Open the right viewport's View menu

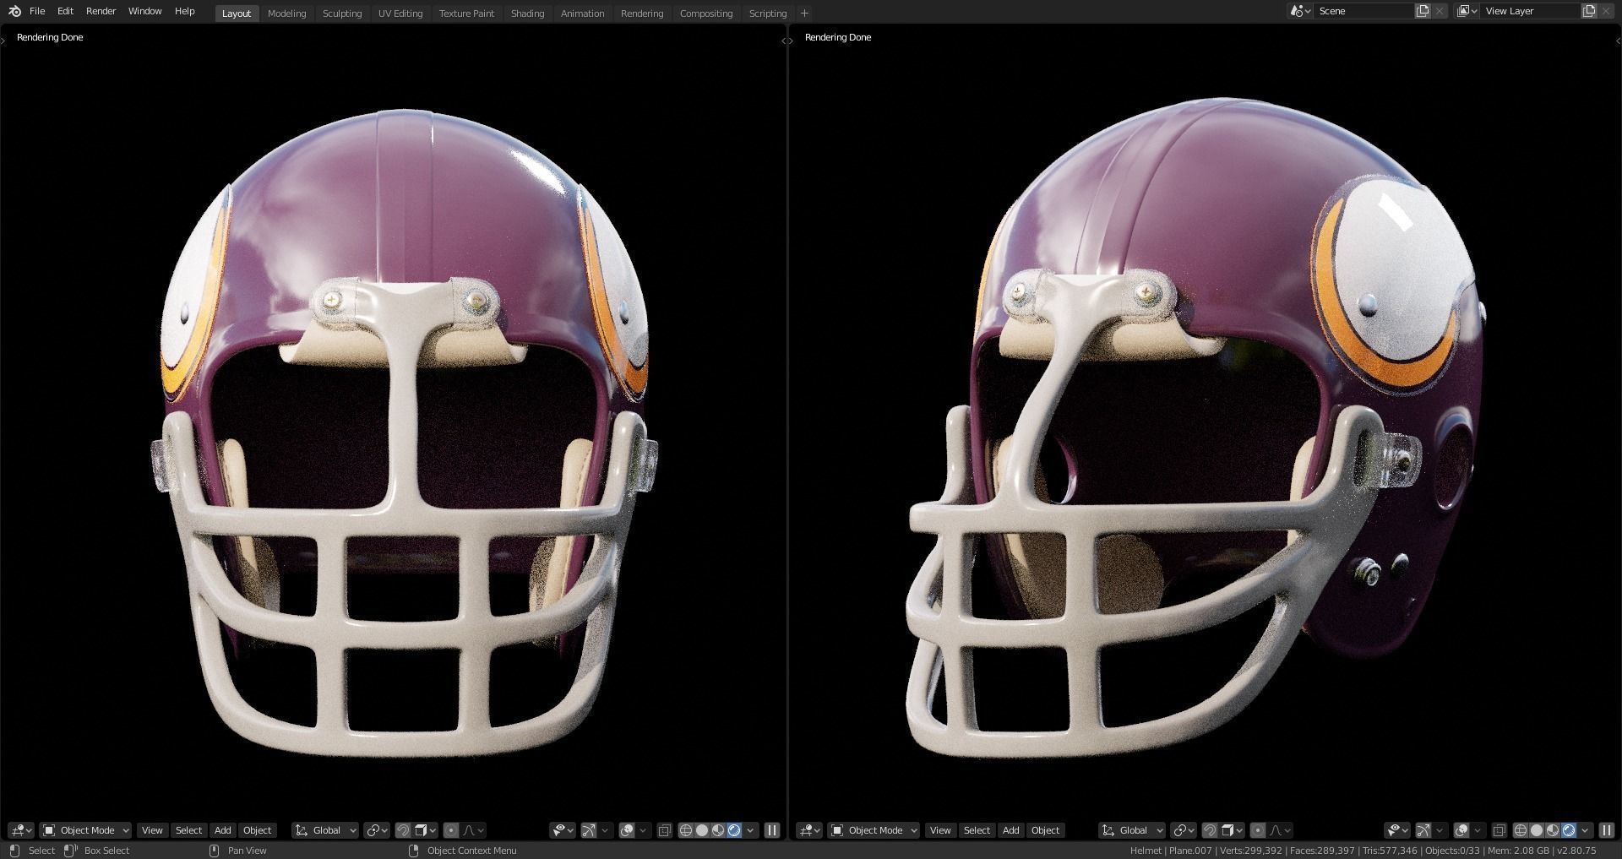940,830
